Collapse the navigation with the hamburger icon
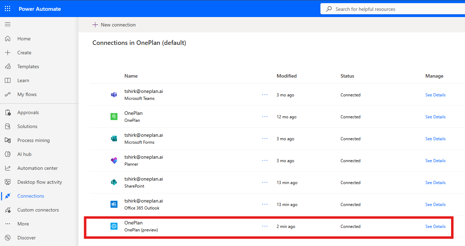Viewport: 465px width, 246px height. pos(8,24)
